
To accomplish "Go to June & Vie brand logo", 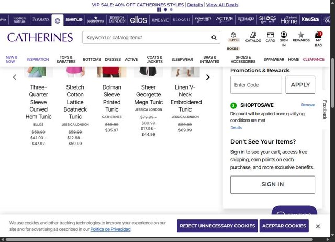I will [x=160, y=20].
